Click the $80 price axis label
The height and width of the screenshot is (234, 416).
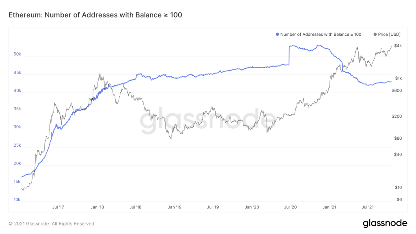point(398,139)
